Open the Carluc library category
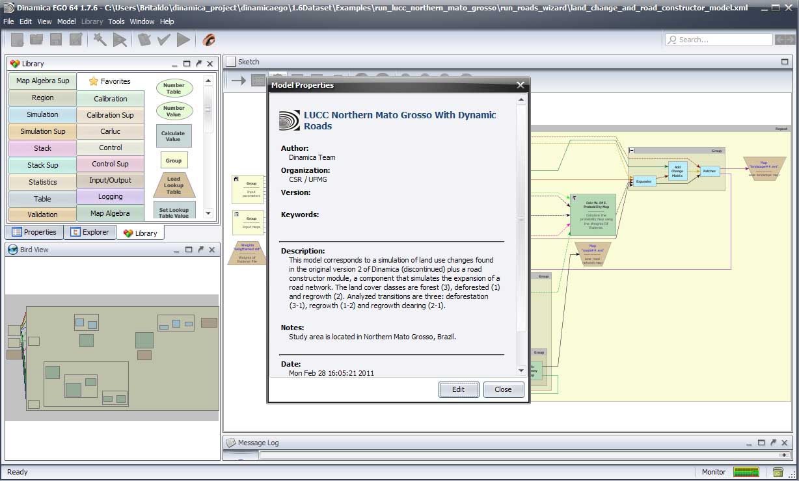This screenshot has width=799, height=481. click(x=111, y=131)
